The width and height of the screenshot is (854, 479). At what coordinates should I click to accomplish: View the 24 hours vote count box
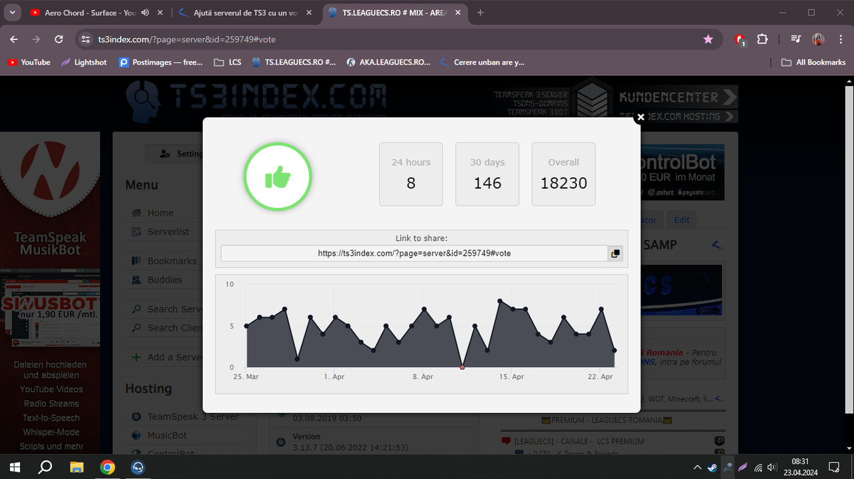click(x=411, y=174)
